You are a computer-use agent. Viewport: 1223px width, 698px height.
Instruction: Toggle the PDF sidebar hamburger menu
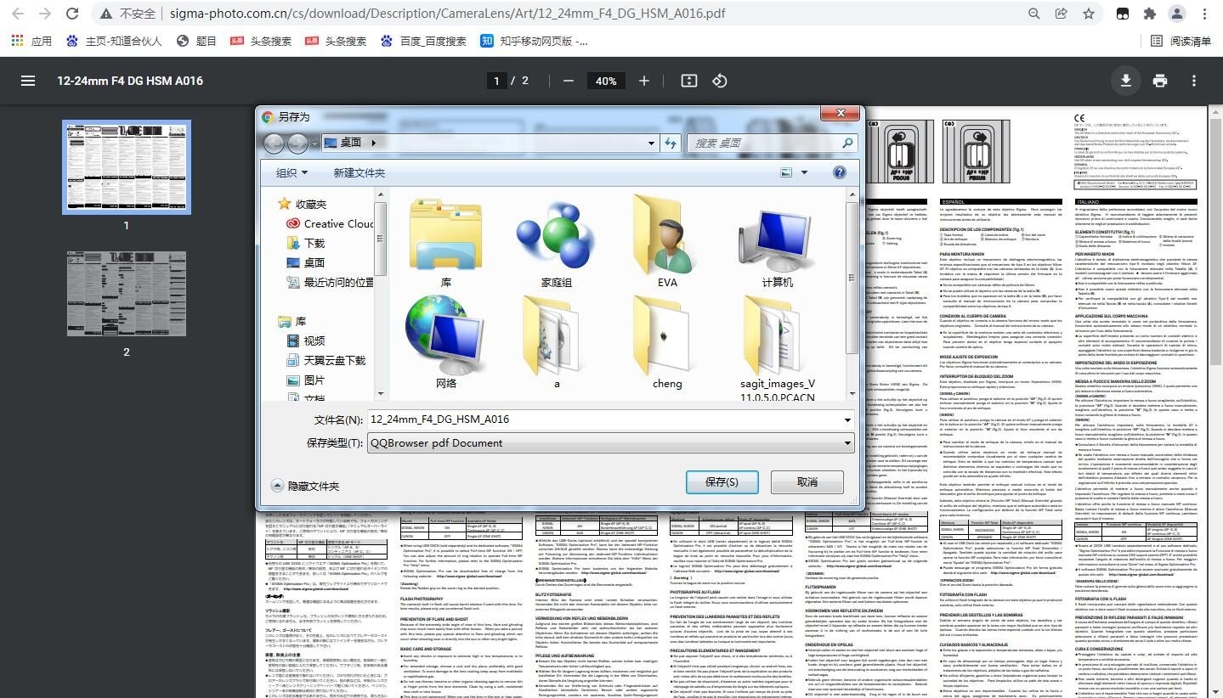[28, 81]
